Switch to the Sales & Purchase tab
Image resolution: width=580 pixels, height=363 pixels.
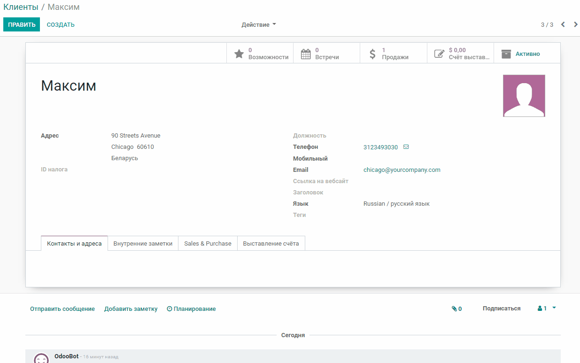(207, 243)
